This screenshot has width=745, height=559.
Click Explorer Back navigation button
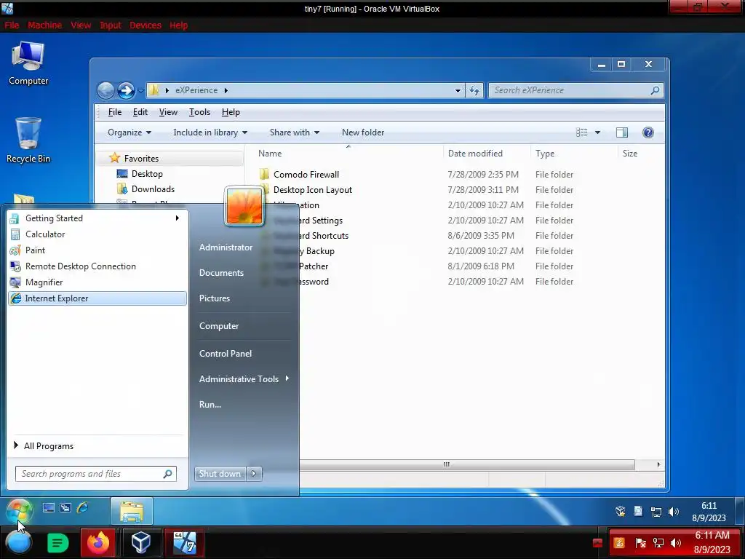coord(105,90)
